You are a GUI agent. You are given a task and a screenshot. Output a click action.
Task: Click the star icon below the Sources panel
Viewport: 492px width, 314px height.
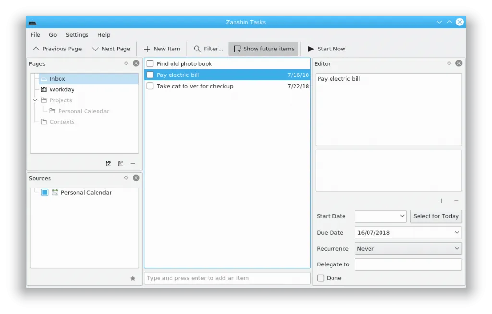[133, 278]
